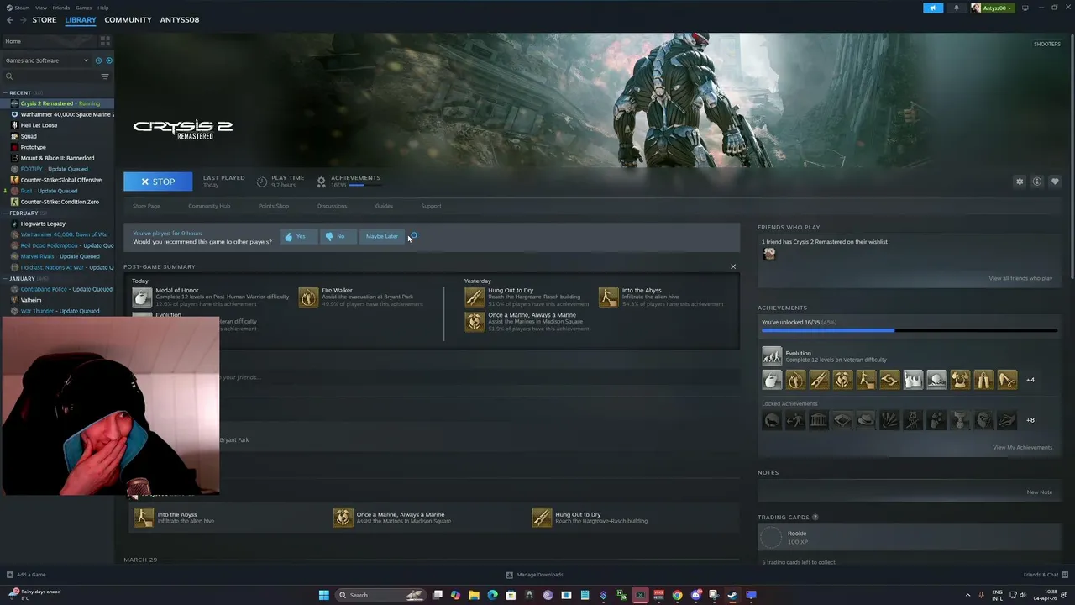Show hidden system tray icons chevron

(x=967, y=595)
